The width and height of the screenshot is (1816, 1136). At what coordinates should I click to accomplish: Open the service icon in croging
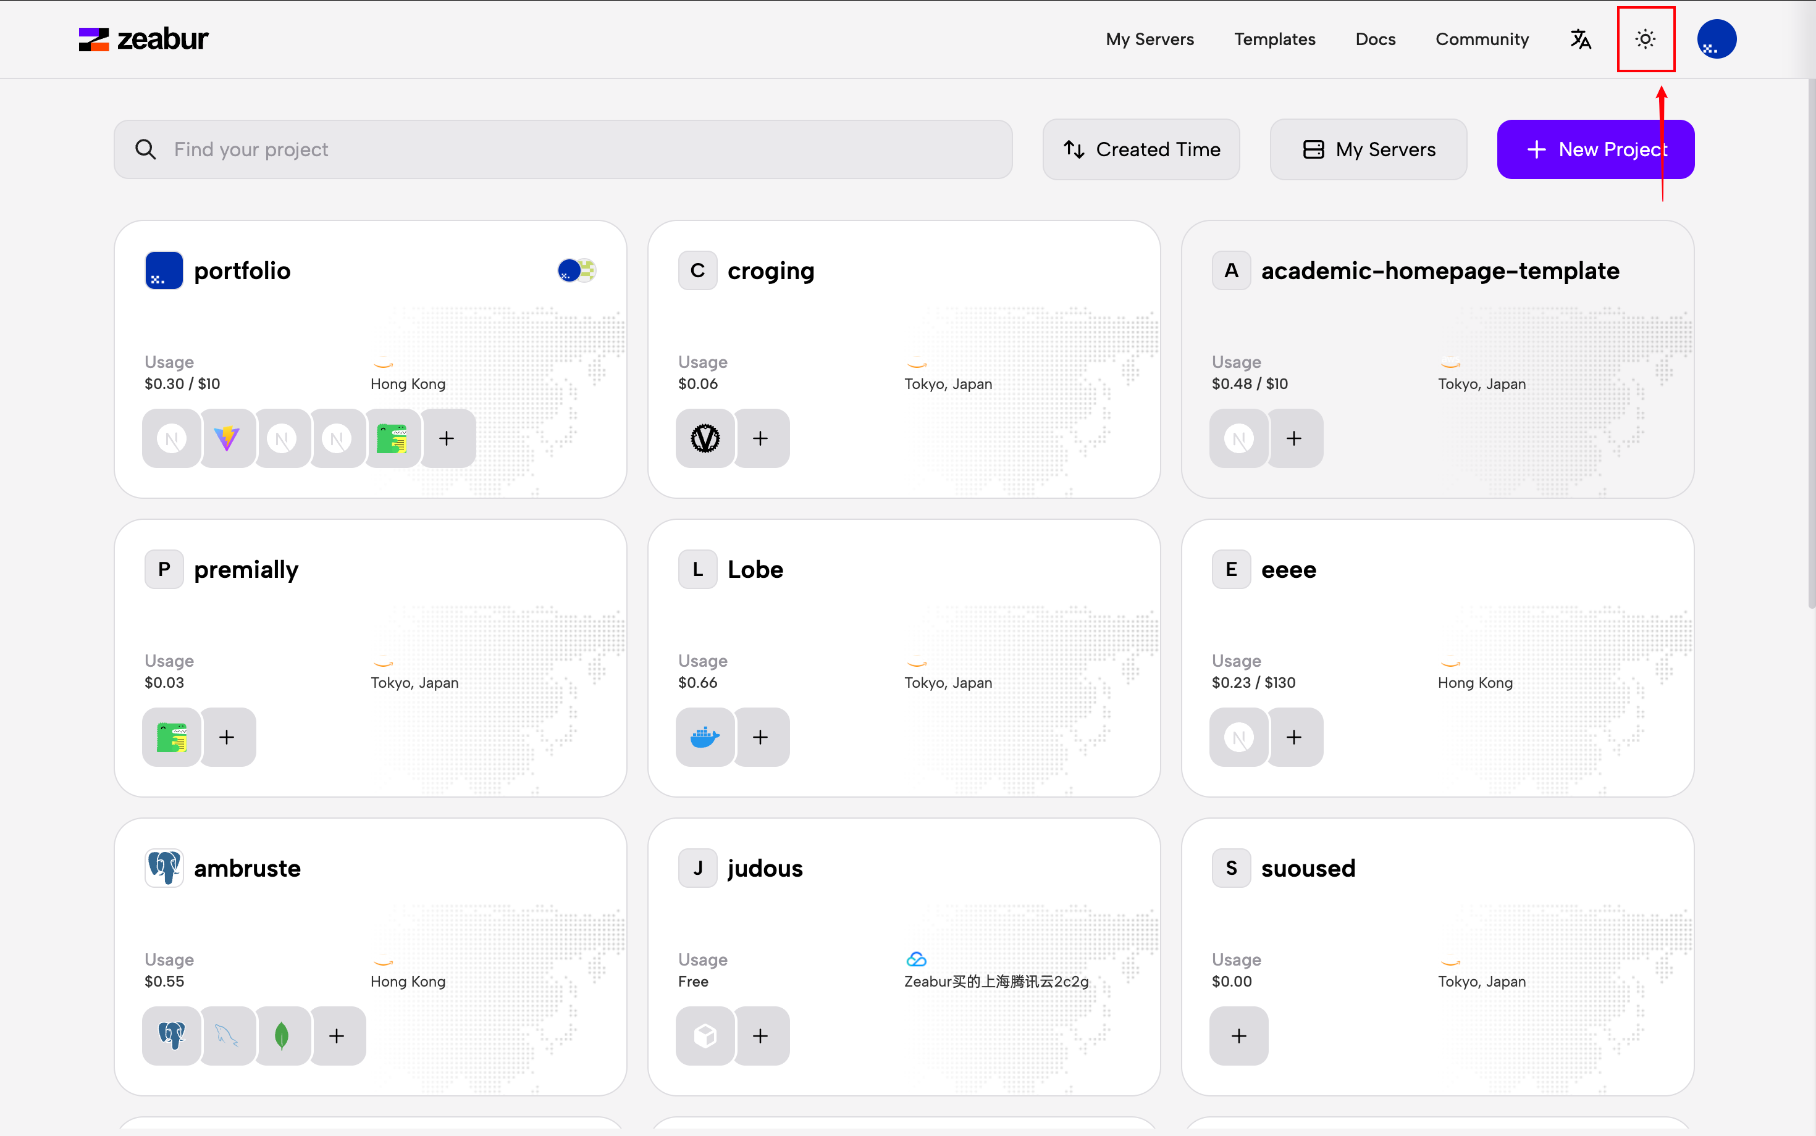pyautogui.click(x=704, y=438)
